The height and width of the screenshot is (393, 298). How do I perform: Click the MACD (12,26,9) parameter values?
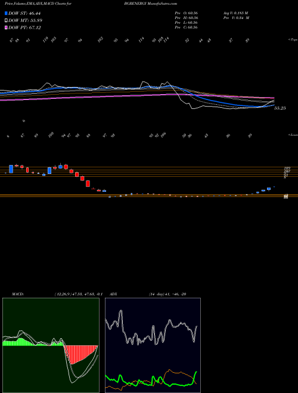point(78,294)
